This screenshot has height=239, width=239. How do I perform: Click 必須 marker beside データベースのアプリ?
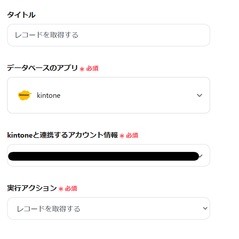[x=92, y=69]
